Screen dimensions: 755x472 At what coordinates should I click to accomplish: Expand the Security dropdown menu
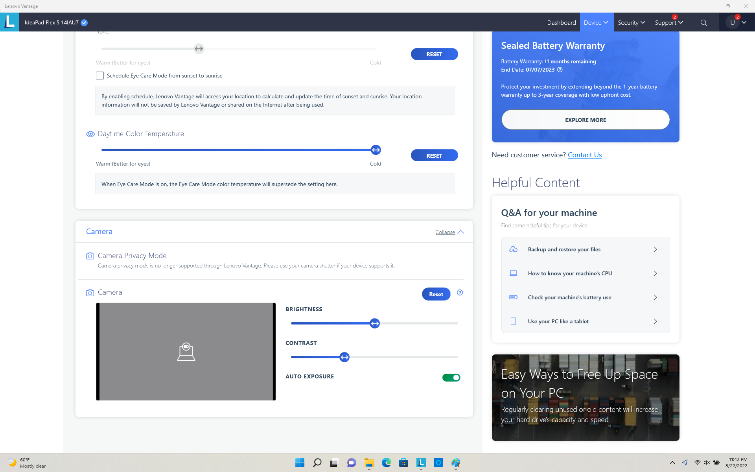(631, 23)
